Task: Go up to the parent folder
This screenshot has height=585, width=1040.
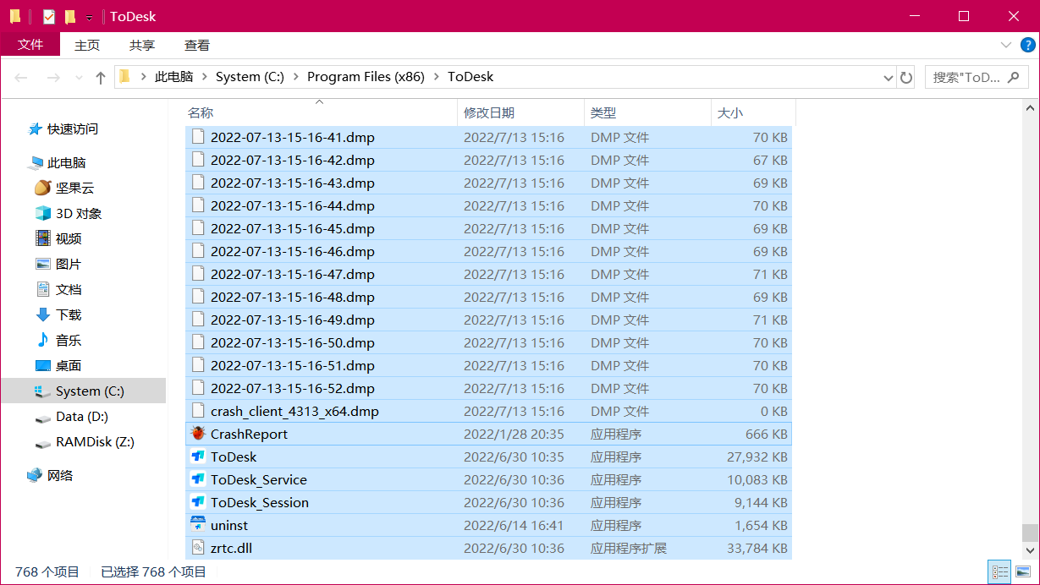Action: pos(101,77)
